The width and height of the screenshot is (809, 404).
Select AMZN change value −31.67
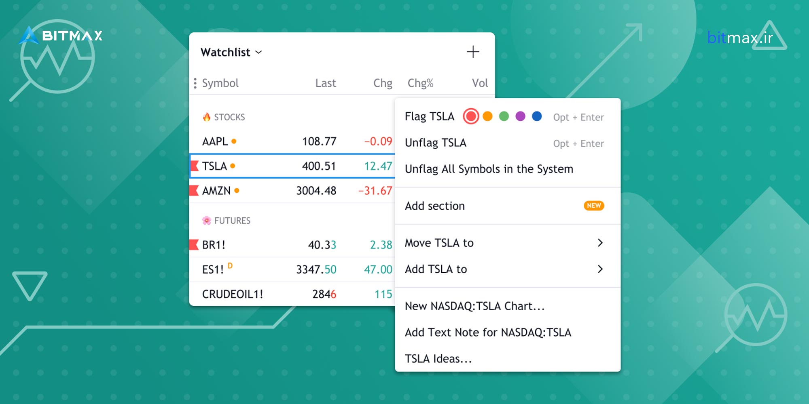(375, 191)
